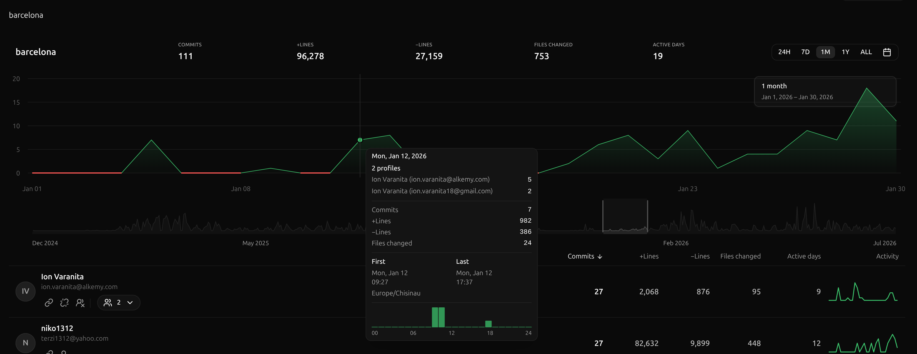The width and height of the screenshot is (917, 354).
Task: Click the ion.varanita@alkemy.com email in the row
Action: pyautogui.click(x=79, y=287)
